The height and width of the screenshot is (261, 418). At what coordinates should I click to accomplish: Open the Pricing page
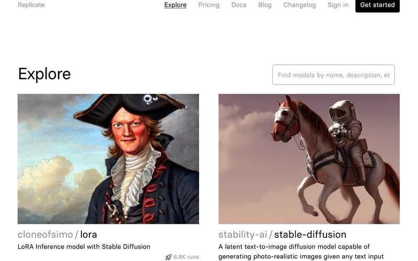209,5
